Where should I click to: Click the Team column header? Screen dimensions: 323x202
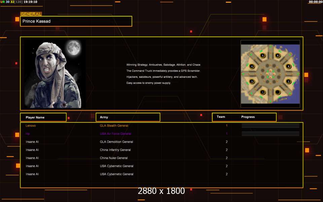point(221,117)
